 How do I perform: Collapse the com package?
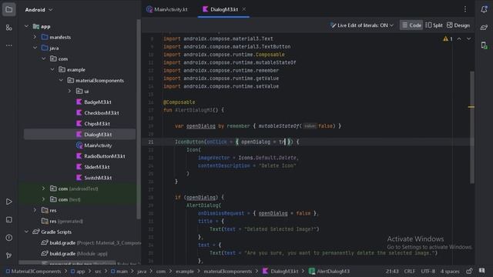coord(44,58)
